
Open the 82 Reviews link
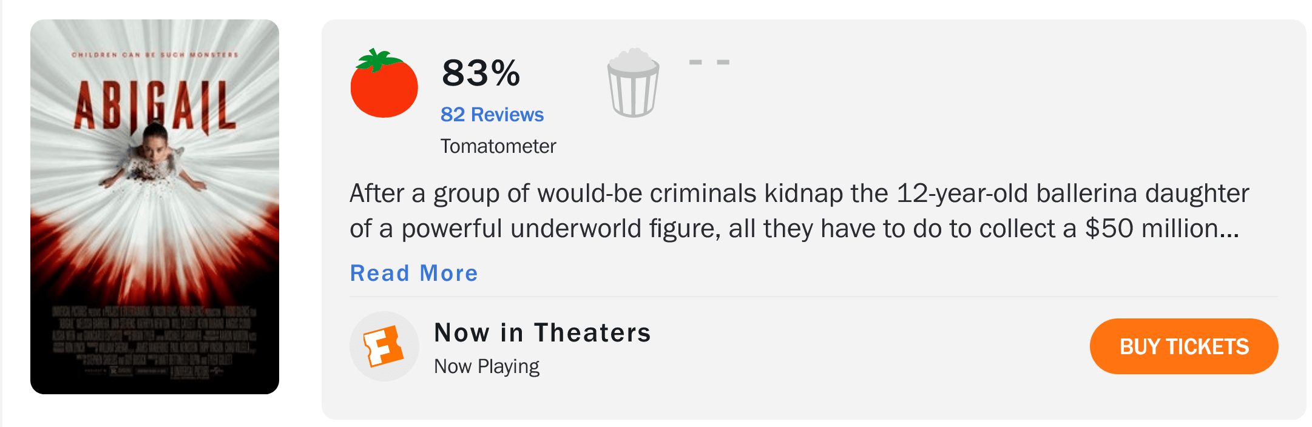[x=492, y=115]
